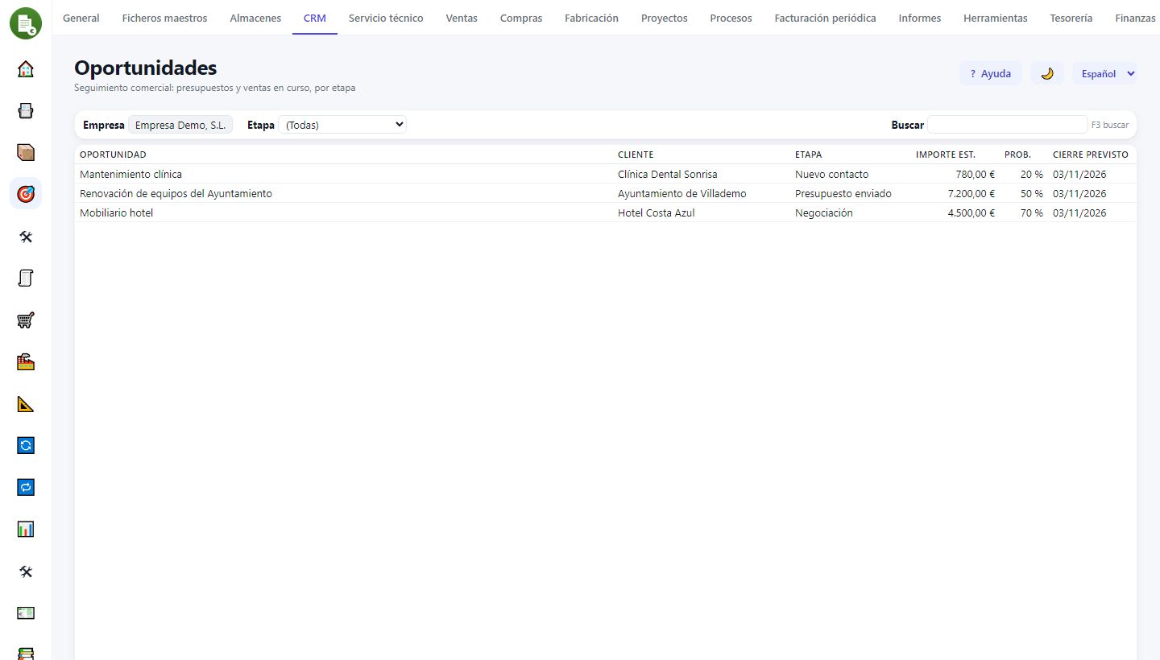
Task: Open the stacked books sidebar icon
Action: [x=26, y=653]
